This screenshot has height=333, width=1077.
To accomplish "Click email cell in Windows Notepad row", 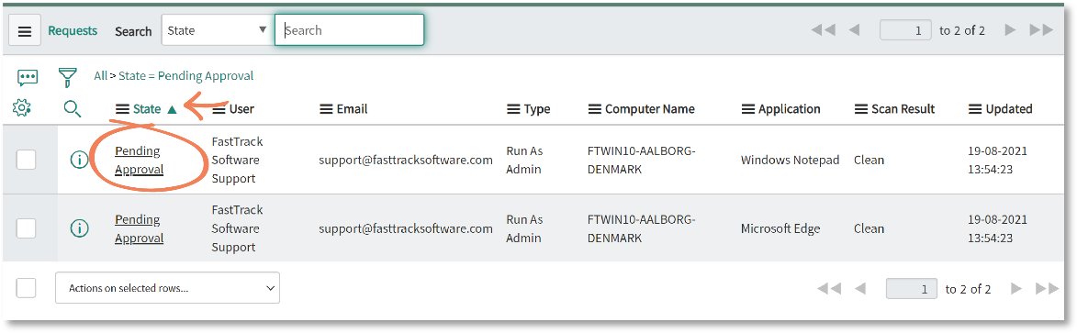I will pyautogui.click(x=406, y=160).
